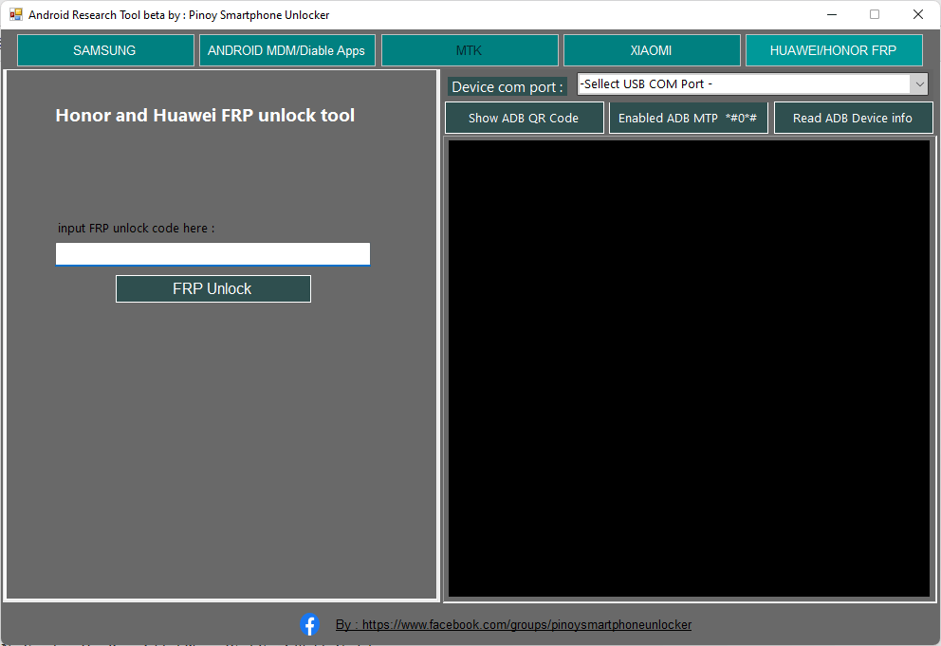This screenshot has height=646, width=941.
Task: Click inside the FRP unlock code input field
Action: (x=212, y=253)
